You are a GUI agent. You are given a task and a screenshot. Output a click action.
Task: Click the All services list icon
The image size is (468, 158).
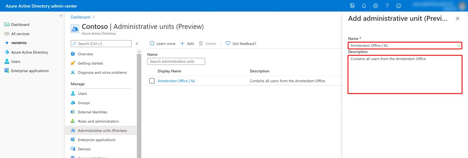(x=7, y=34)
